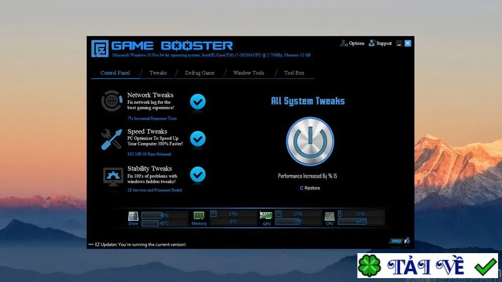Open the Defrag Game tab
This screenshot has height=282, width=502.
click(x=200, y=73)
